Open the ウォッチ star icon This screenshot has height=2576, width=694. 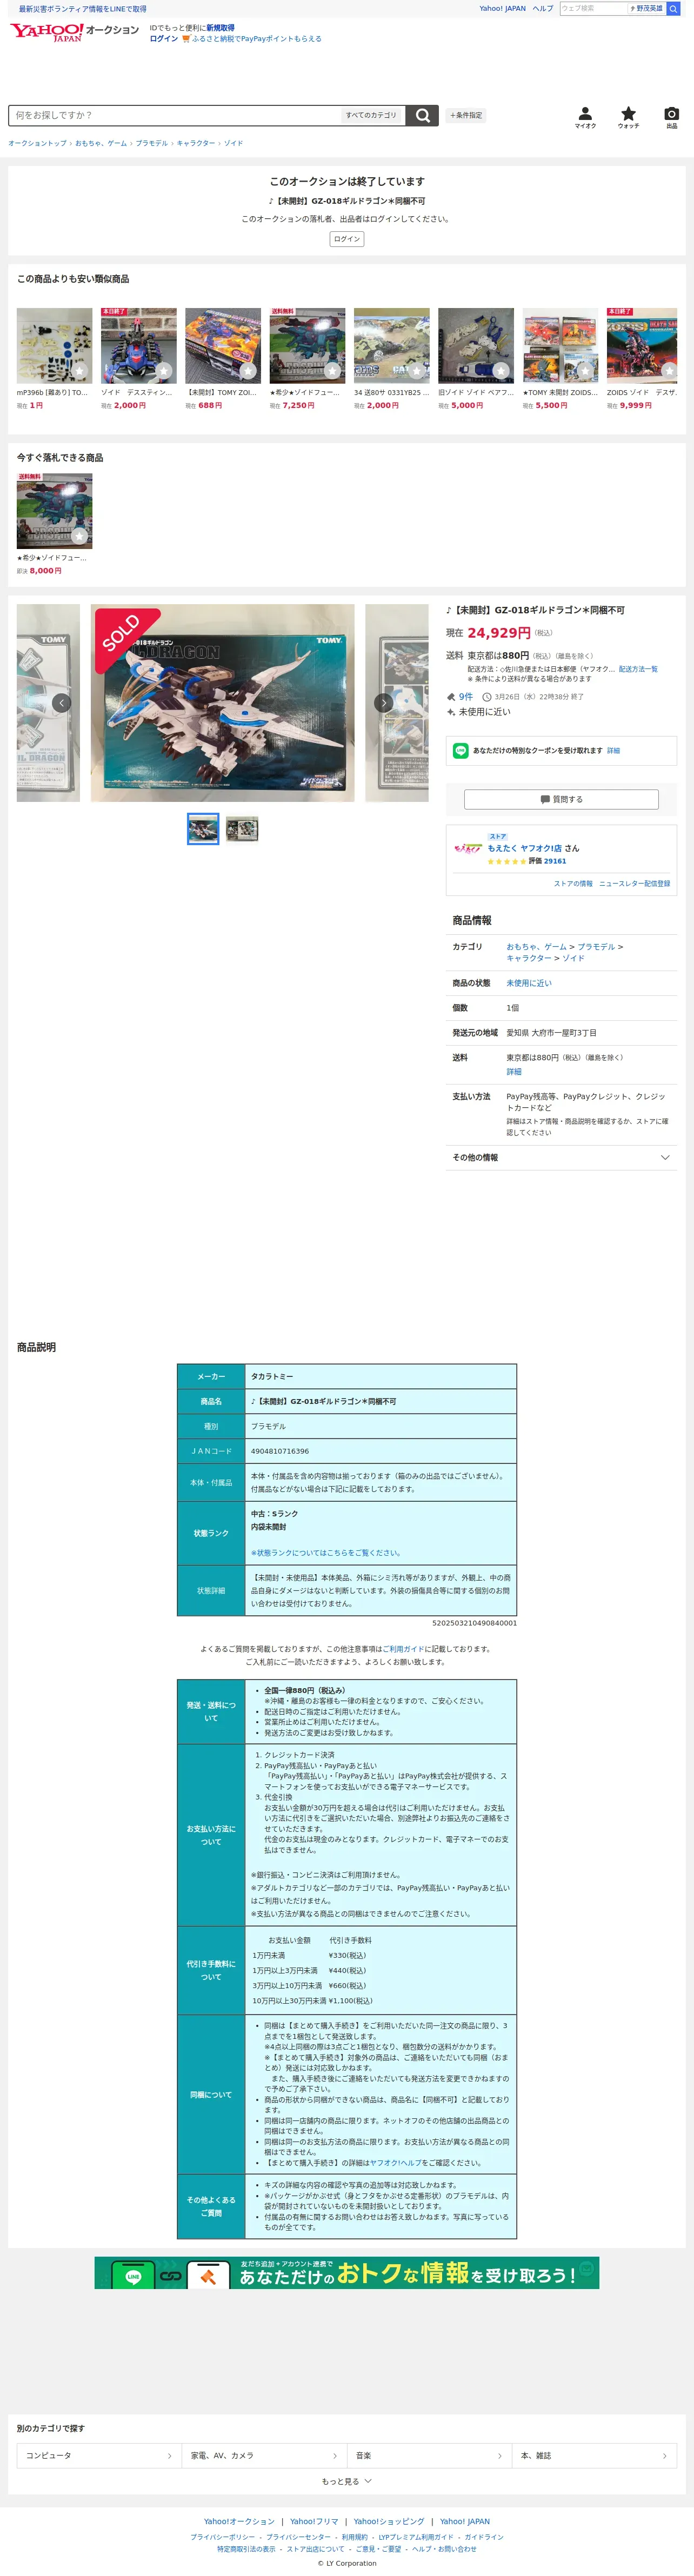[628, 117]
